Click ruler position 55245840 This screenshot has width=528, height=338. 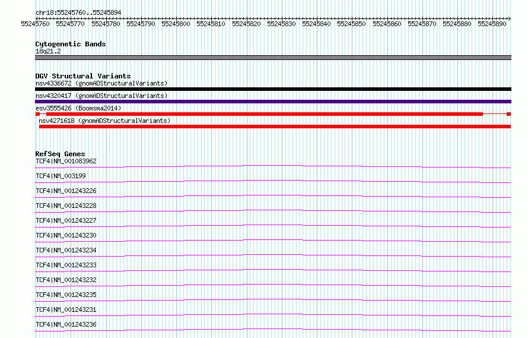pyautogui.click(x=317, y=24)
